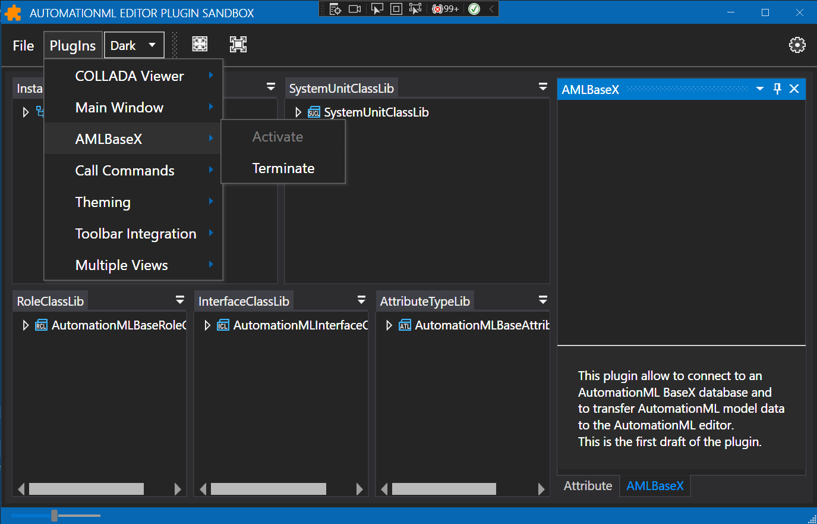Open the File menu
The height and width of the screenshot is (524, 817).
click(23, 45)
